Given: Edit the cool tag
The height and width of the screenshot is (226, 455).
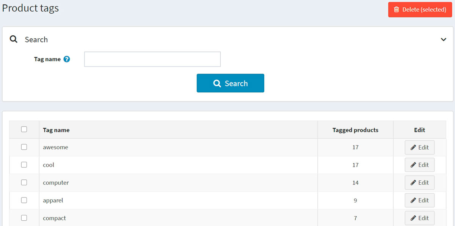Looking at the screenshot, I should [x=419, y=165].
